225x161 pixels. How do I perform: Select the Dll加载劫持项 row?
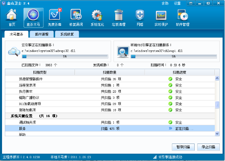110,104
